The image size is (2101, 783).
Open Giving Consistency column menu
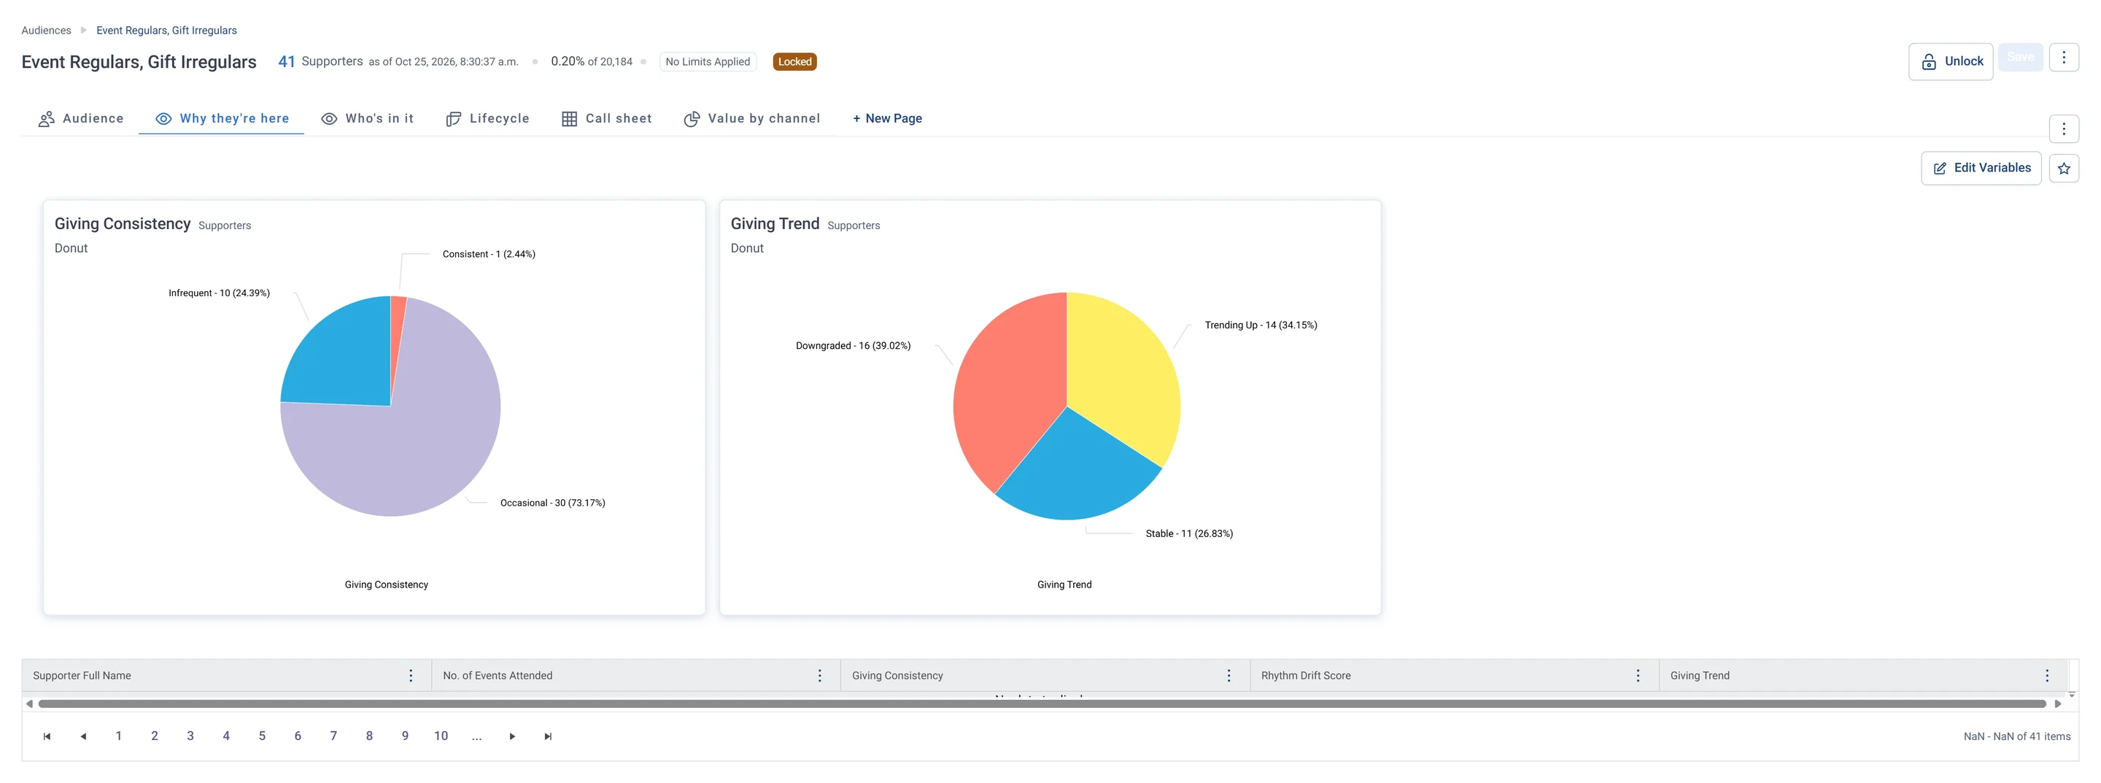coord(1229,675)
